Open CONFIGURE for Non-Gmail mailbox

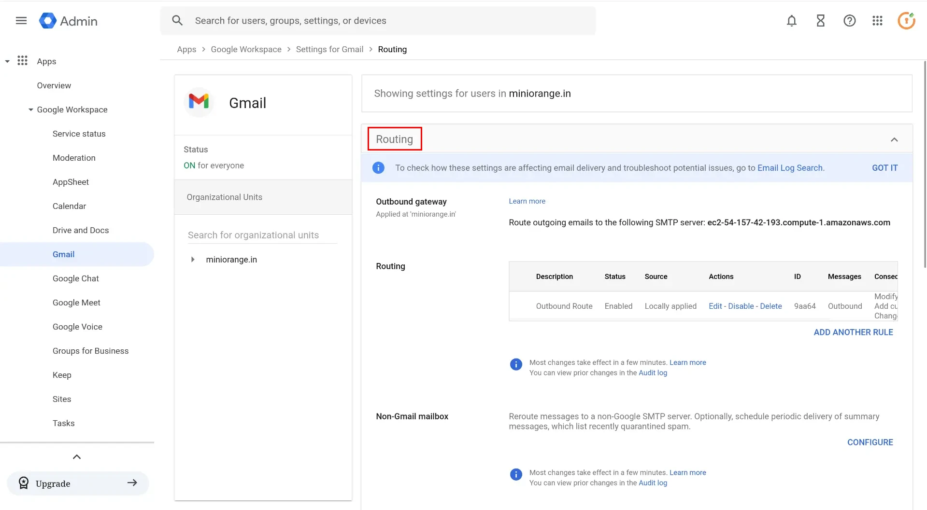[x=870, y=442]
